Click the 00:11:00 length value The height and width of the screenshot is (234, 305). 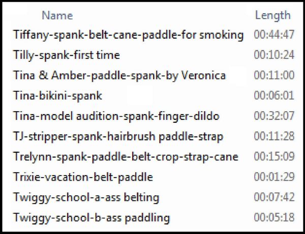[x=274, y=75]
